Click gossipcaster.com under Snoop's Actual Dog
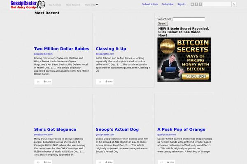Viewport: 247px width, 164px height. pyautogui.click(x=105, y=134)
